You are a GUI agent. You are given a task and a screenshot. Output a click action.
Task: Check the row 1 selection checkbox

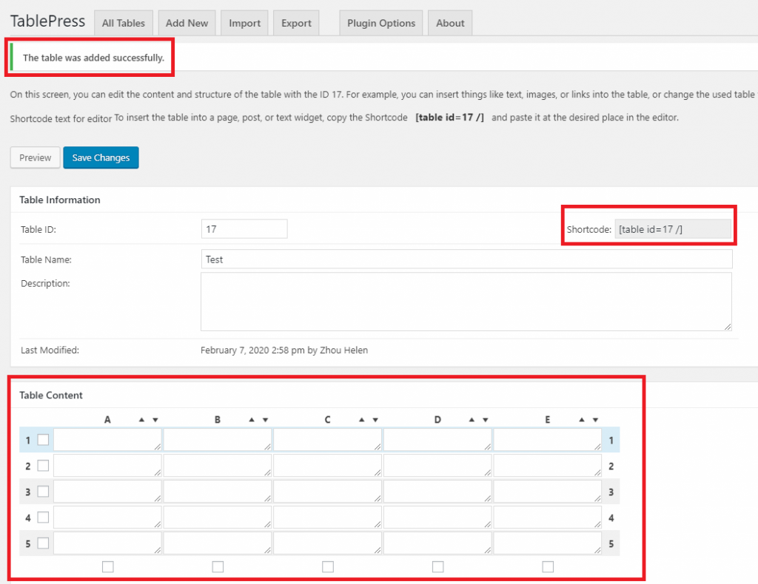tap(44, 440)
